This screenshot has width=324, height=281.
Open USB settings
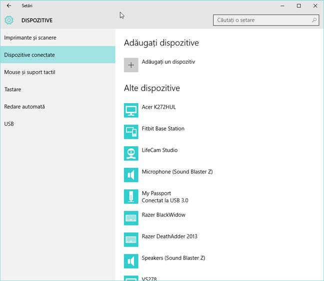(x=57, y=124)
